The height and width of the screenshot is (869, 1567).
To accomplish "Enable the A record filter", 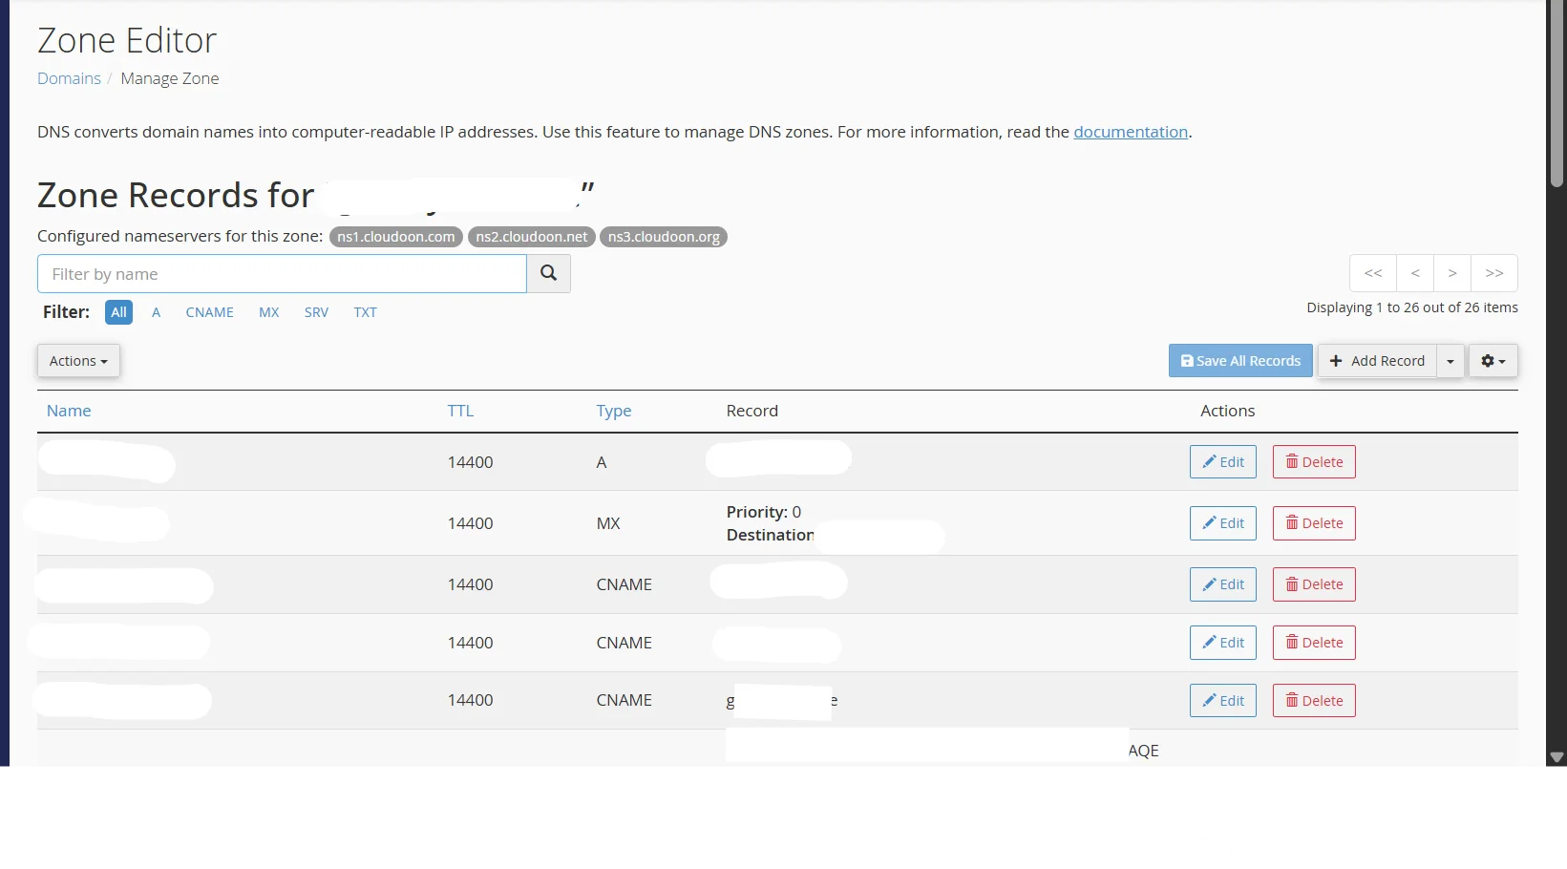I will point(156,312).
